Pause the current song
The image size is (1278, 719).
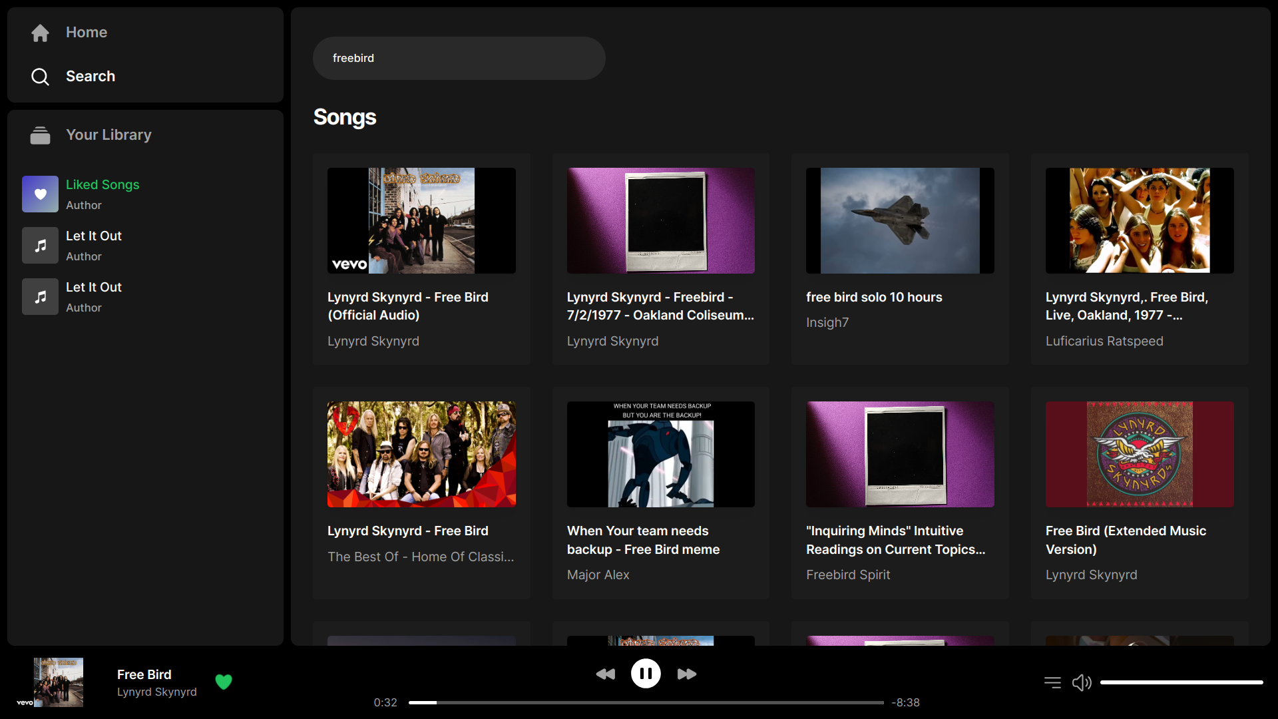(x=646, y=674)
